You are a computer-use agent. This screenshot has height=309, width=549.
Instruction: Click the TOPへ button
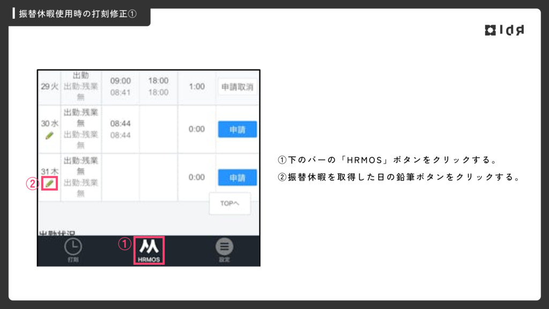pyautogui.click(x=229, y=204)
